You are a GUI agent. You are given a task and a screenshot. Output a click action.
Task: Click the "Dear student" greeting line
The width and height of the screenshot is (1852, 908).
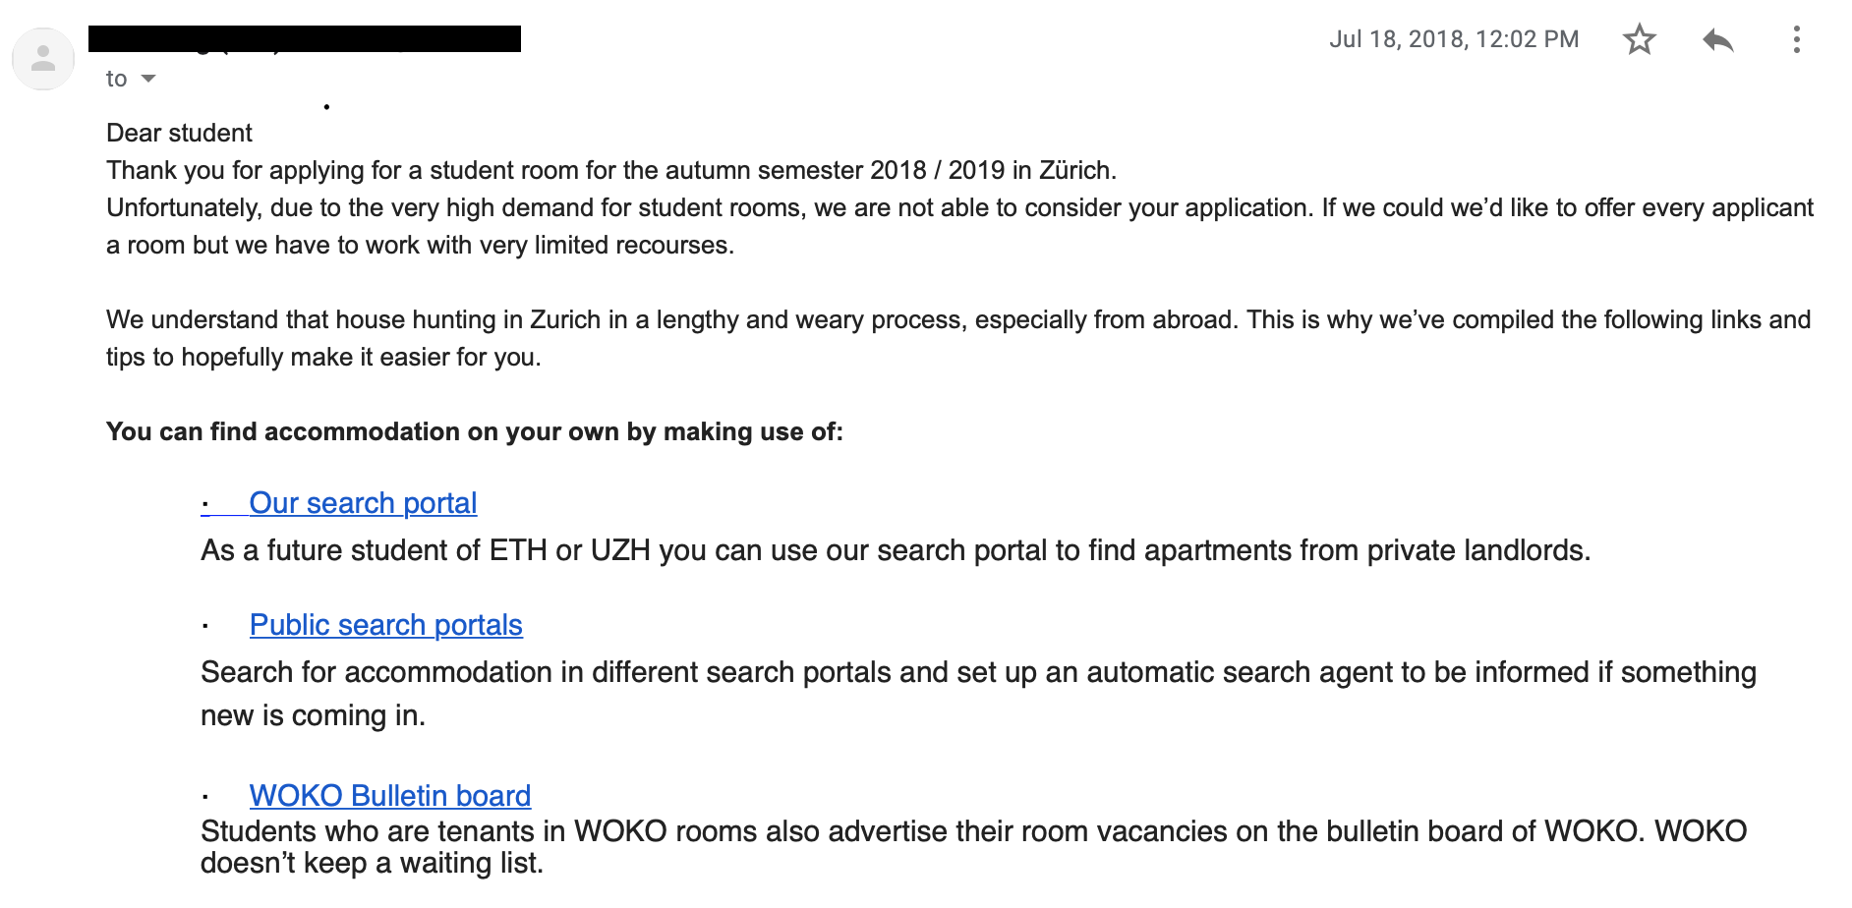point(179,133)
